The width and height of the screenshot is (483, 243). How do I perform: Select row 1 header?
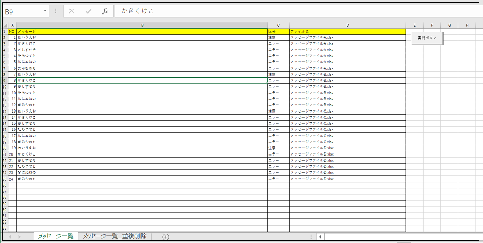[5, 31]
